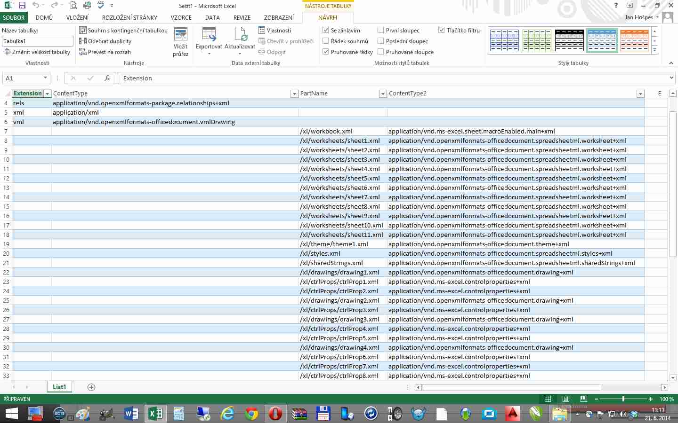This screenshot has width=678, height=423.
Task: Add a new sheet with plus icon
Action: pyautogui.click(x=91, y=387)
